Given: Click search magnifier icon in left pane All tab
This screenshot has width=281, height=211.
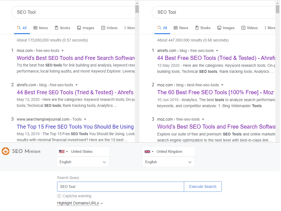Looking at the screenshot, I should [x=19, y=28].
